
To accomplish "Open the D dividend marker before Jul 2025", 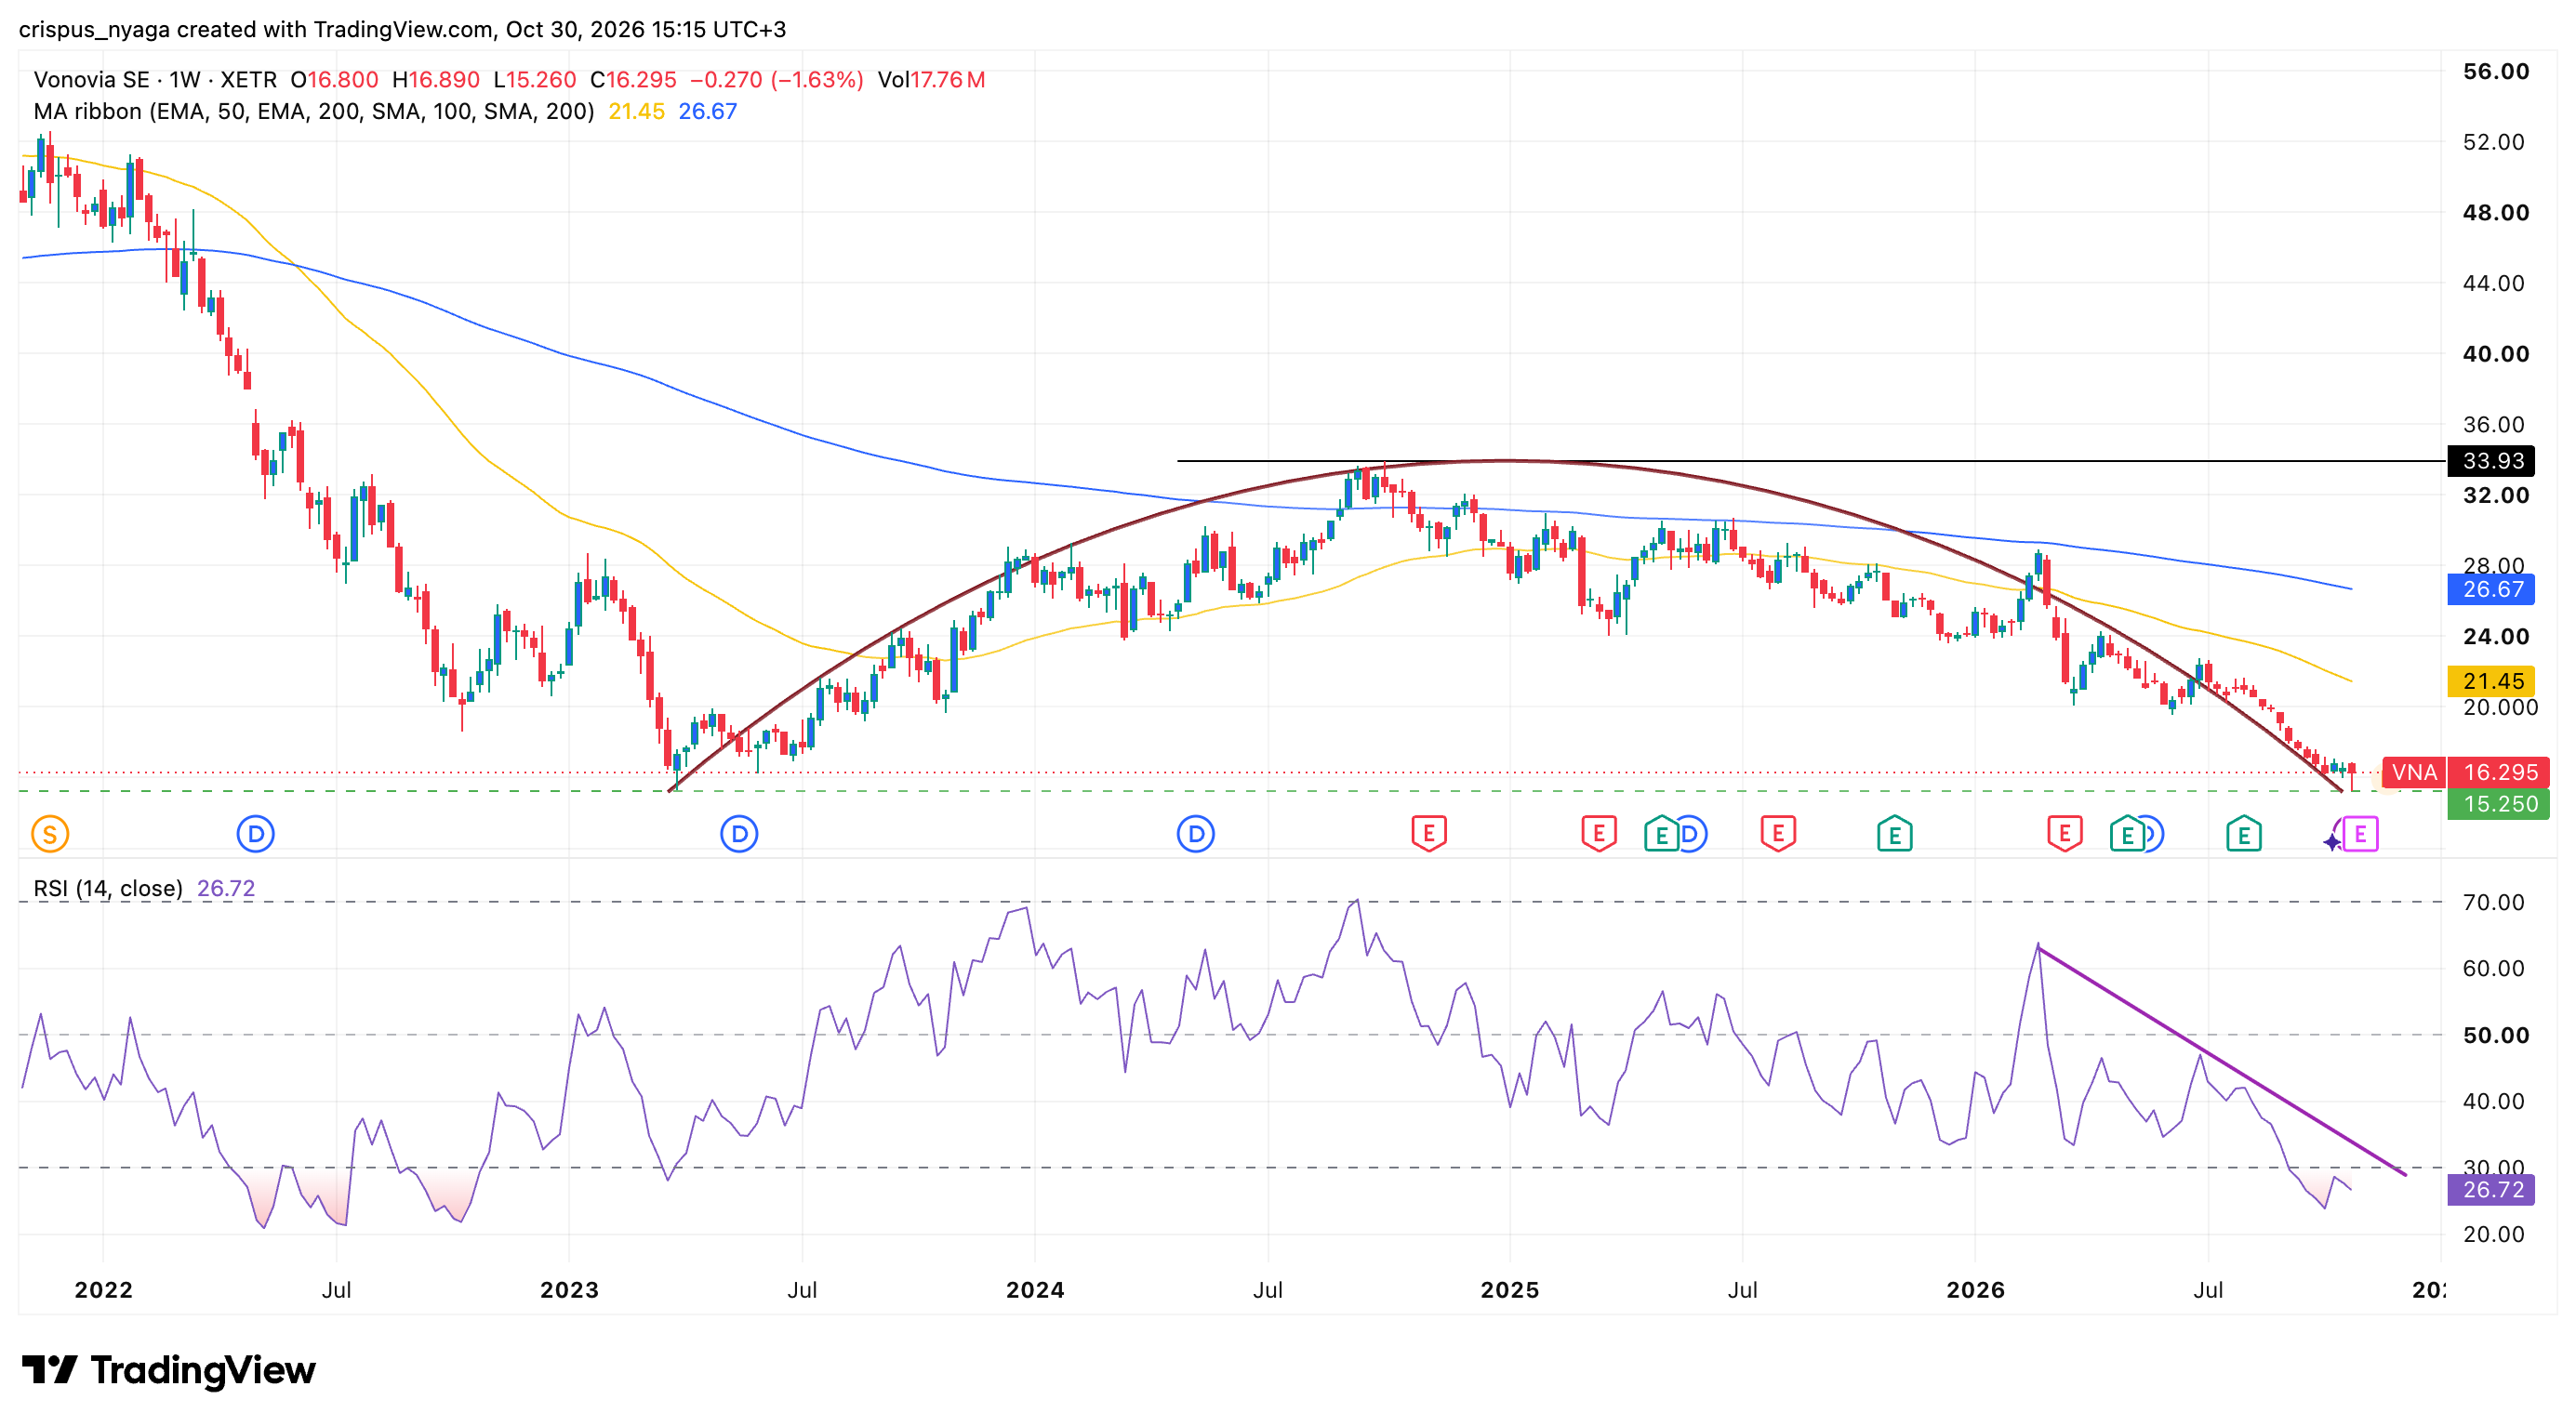I will click(x=1692, y=834).
